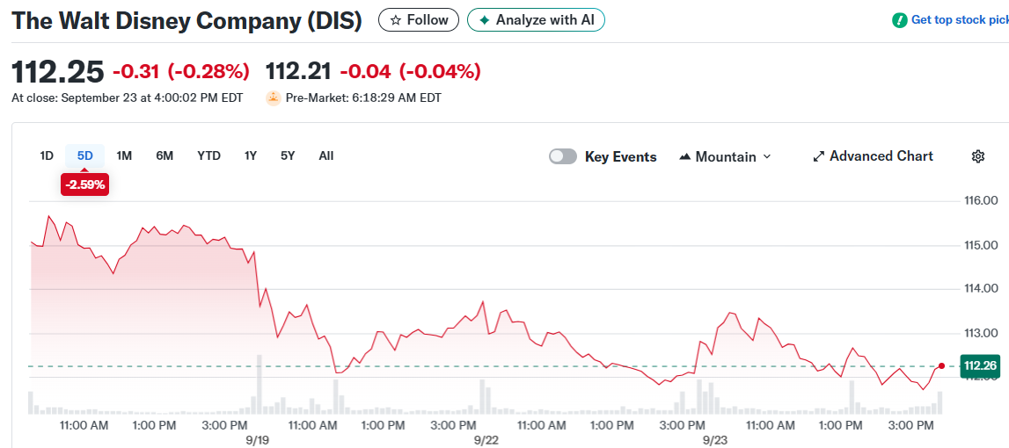Image resolution: width=1009 pixels, height=448 pixels.
Task: Select the All time range tab
Action: 326,155
